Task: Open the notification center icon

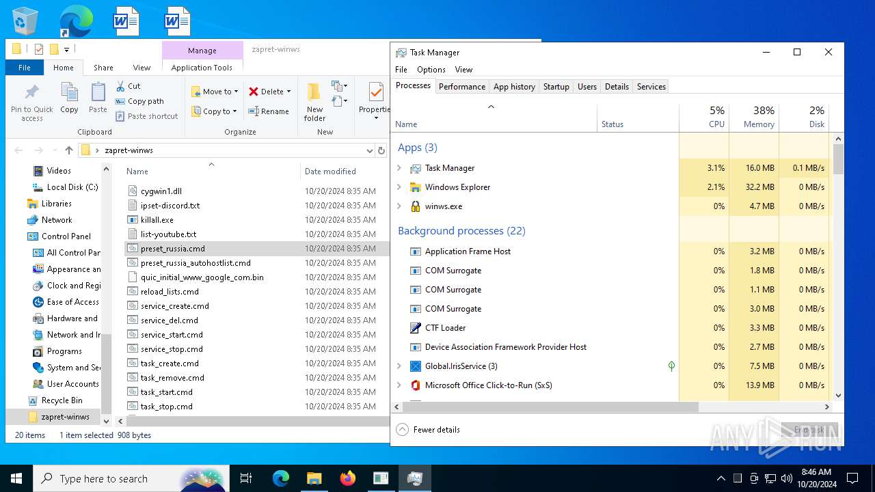Action: pos(852,478)
